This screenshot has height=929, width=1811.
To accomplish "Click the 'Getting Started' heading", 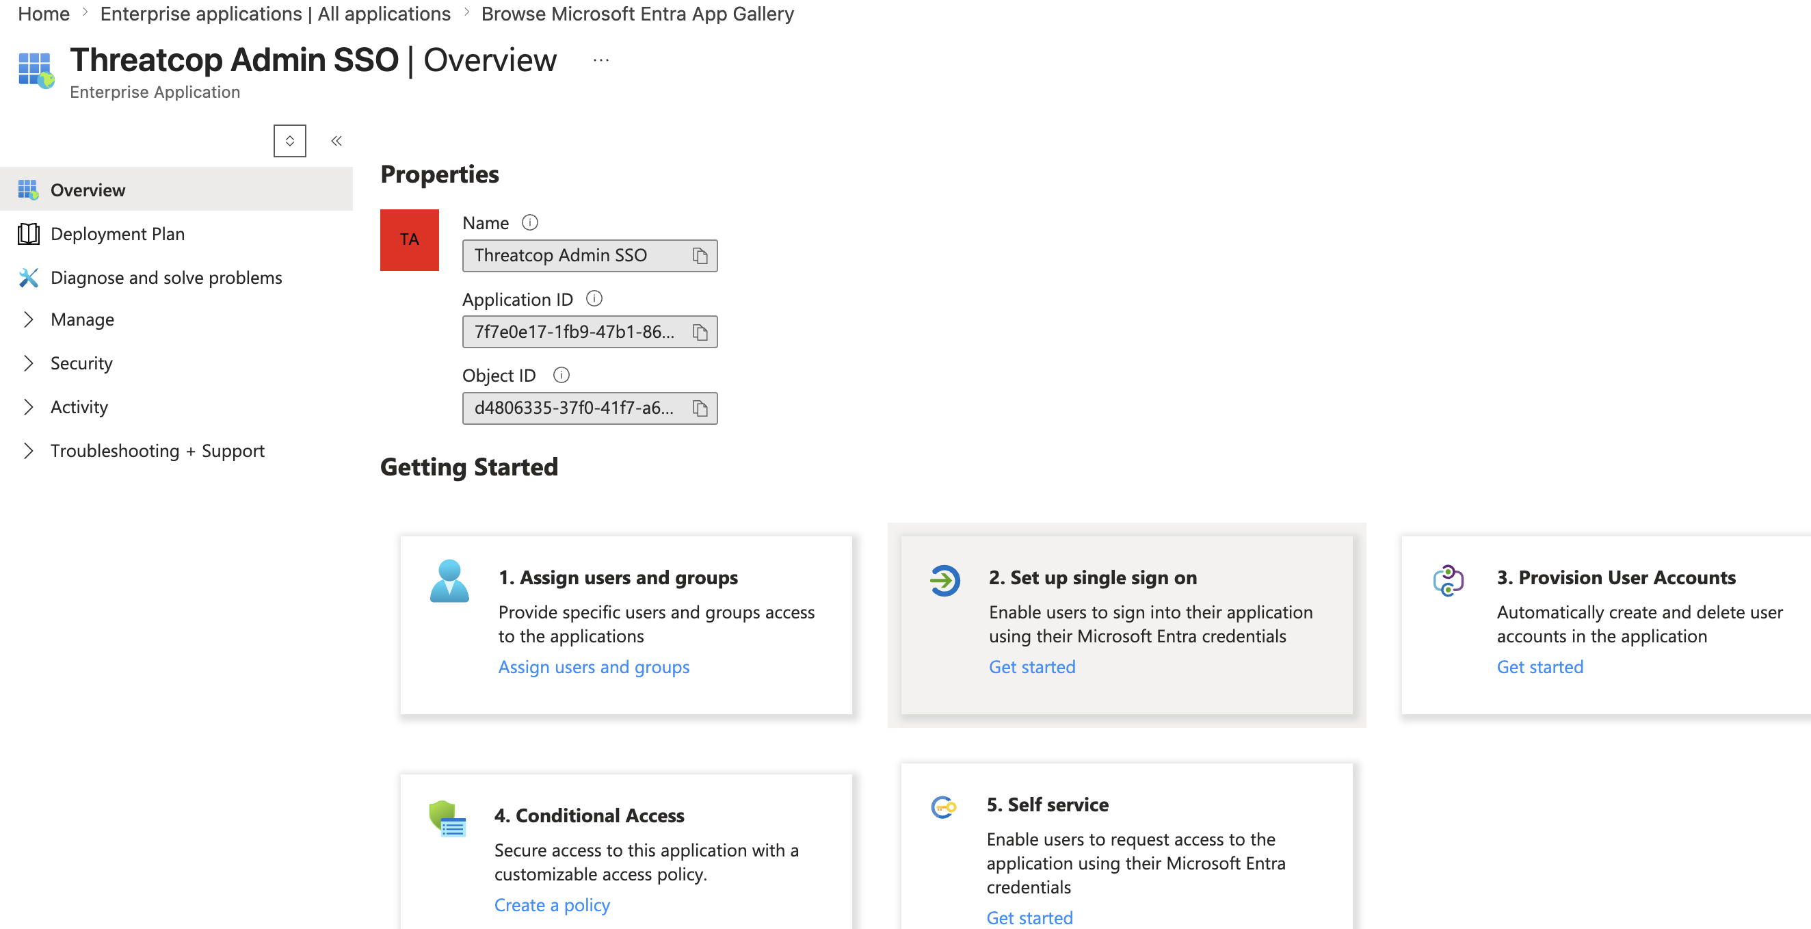I will pyautogui.click(x=469, y=467).
